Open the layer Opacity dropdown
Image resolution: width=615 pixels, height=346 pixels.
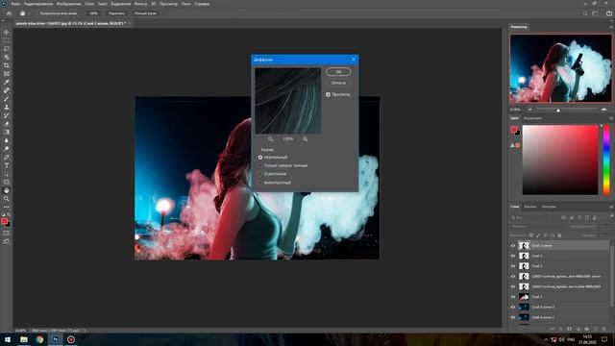pyautogui.click(x=603, y=227)
